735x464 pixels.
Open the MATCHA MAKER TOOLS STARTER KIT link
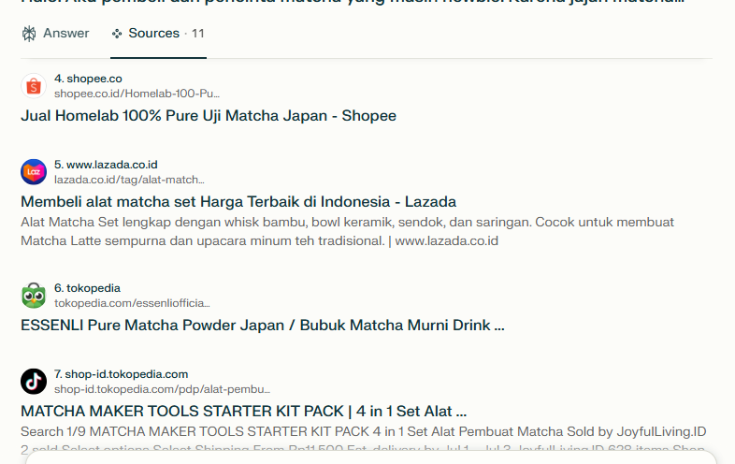tap(243, 412)
